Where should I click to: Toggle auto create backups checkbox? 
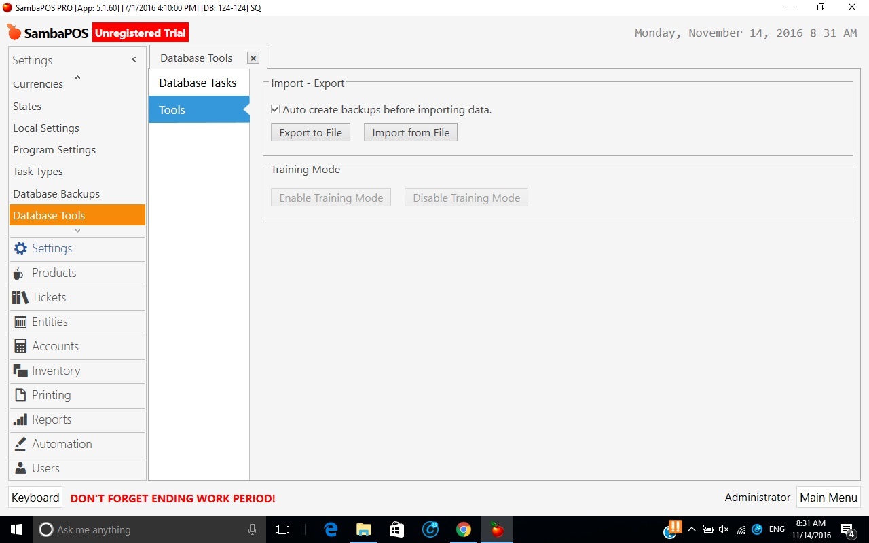275,109
